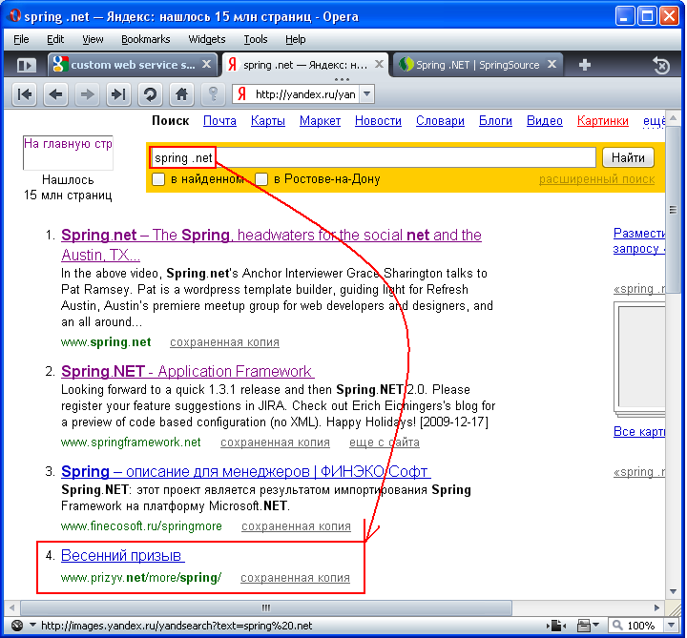Open the Spring.NET Application Framework result
Viewport: 687px width, 638px height.
tap(188, 371)
